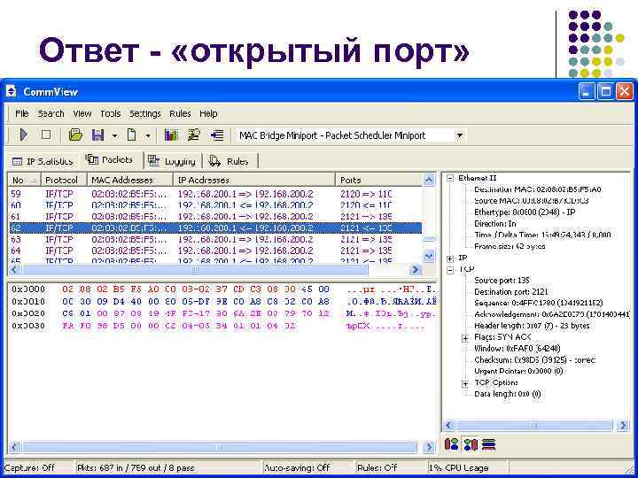This screenshot has width=638, height=478.
Task: Click the go to packet arrow icon
Action: point(217,135)
